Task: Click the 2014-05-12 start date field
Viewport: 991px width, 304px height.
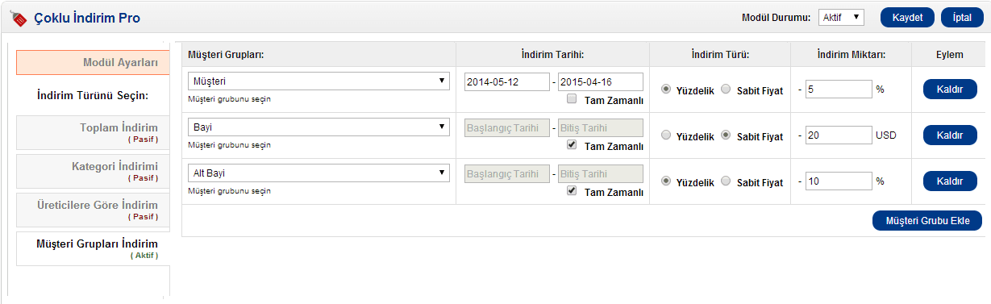Action: (x=507, y=81)
